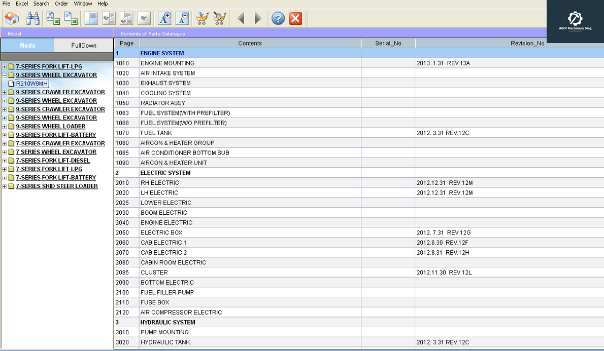Open the binoculars search tool
This screenshot has height=351, width=604.
(32, 18)
